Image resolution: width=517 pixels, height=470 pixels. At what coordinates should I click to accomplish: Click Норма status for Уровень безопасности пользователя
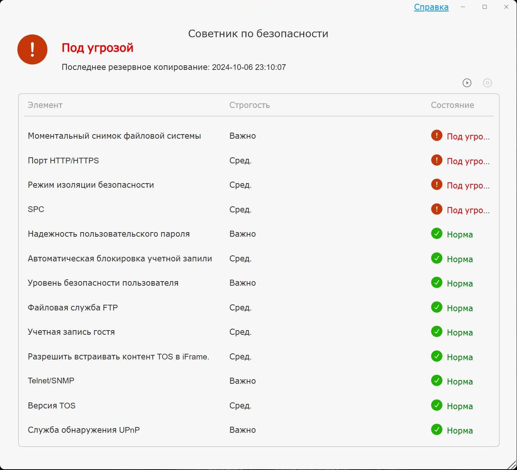point(460,283)
